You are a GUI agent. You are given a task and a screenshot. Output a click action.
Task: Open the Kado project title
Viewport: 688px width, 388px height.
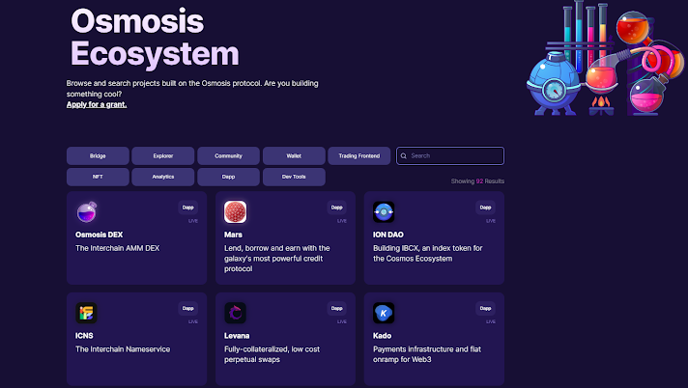pos(383,336)
